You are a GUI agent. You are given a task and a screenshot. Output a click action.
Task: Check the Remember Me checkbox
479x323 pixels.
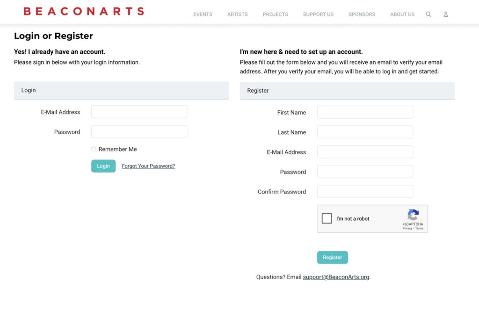coord(94,149)
